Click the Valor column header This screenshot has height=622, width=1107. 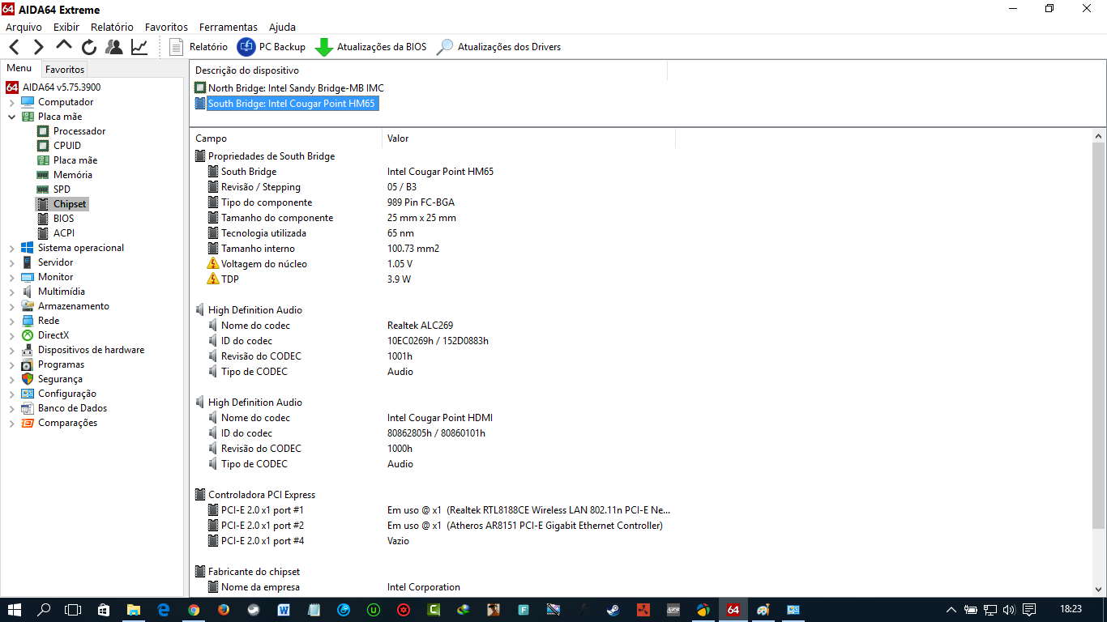[528, 138]
